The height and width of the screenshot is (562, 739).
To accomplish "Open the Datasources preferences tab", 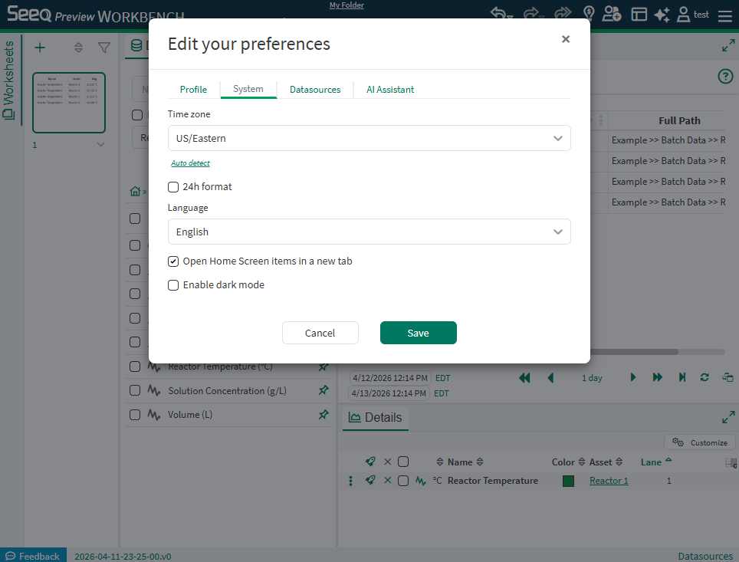I will [x=315, y=90].
